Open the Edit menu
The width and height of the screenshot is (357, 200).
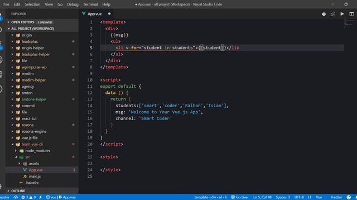point(17,4)
